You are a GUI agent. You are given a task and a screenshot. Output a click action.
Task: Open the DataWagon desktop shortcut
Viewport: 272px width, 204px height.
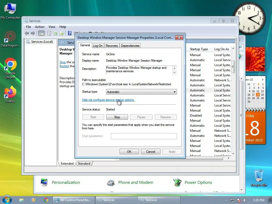10,39
